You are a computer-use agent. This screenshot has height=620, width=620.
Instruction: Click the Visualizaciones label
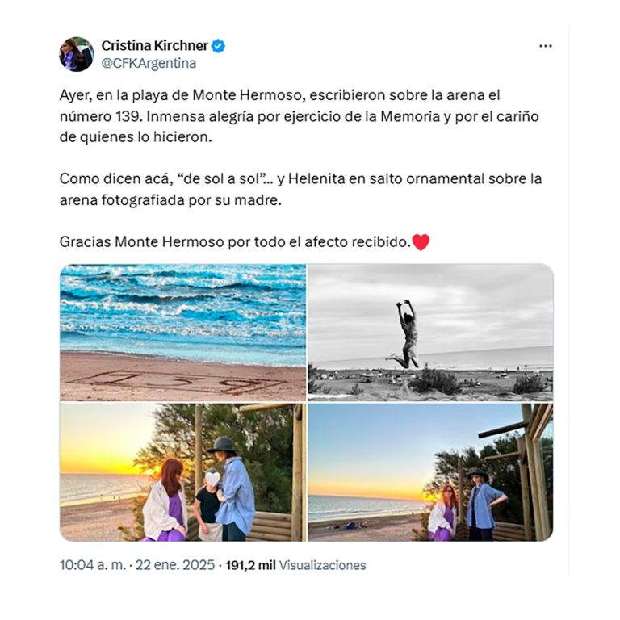pyautogui.click(x=323, y=565)
